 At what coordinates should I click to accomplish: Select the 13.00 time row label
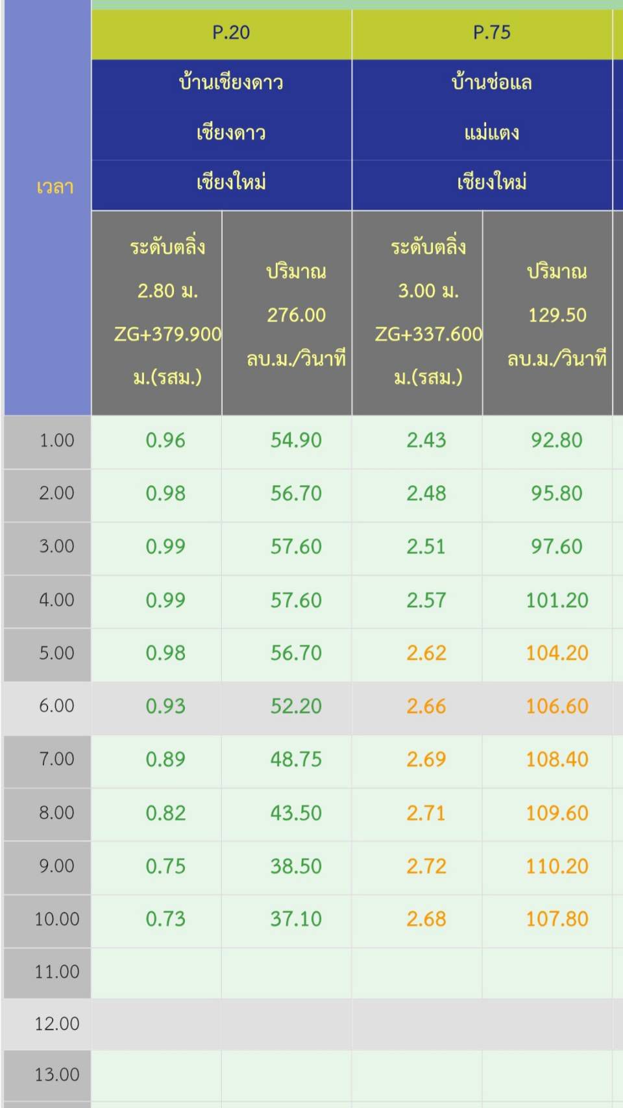click(56, 1074)
